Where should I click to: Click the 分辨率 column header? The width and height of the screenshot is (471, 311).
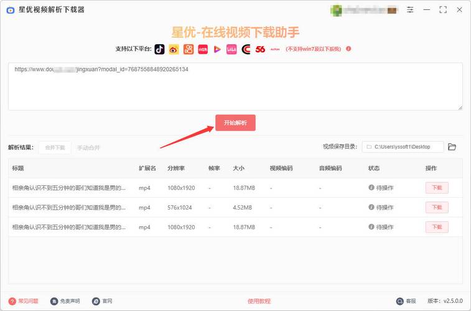tap(176, 168)
